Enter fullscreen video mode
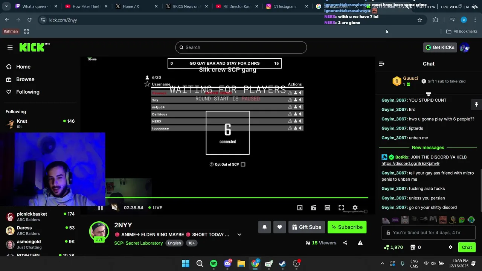Viewport: 482px width, 271px height. (x=341, y=208)
